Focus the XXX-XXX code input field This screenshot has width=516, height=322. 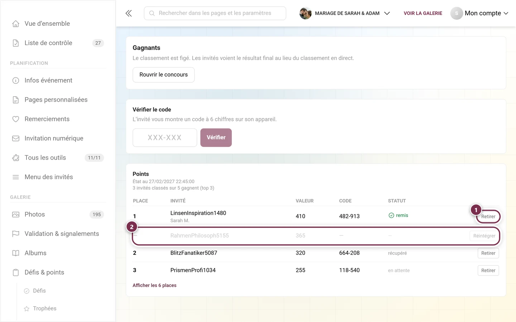(165, 138)
